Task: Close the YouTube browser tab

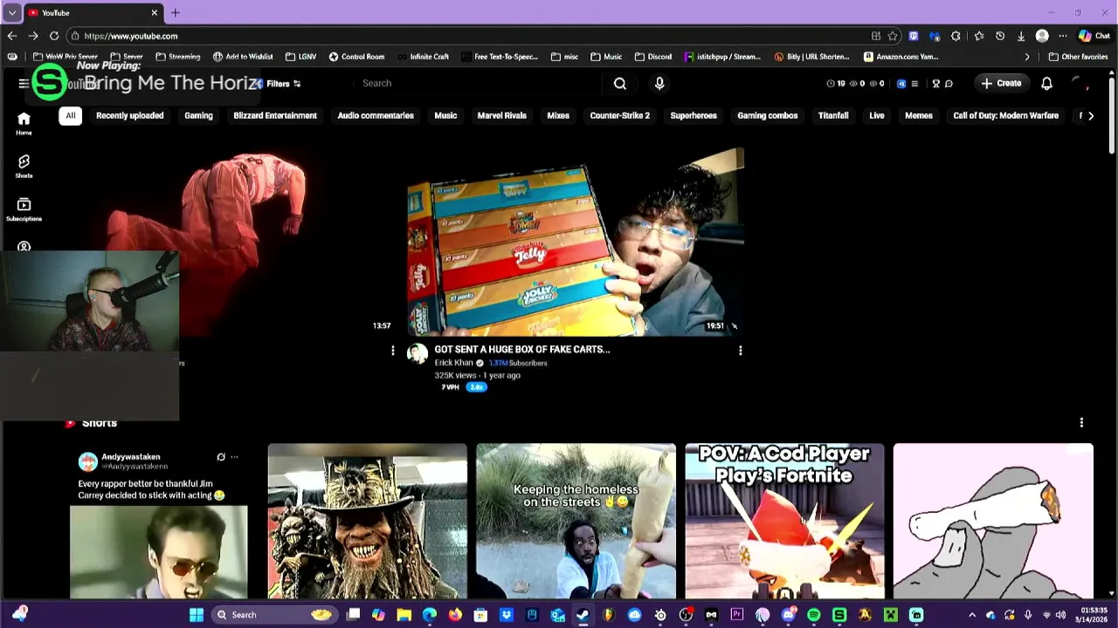Action: (x=155, y=12)
